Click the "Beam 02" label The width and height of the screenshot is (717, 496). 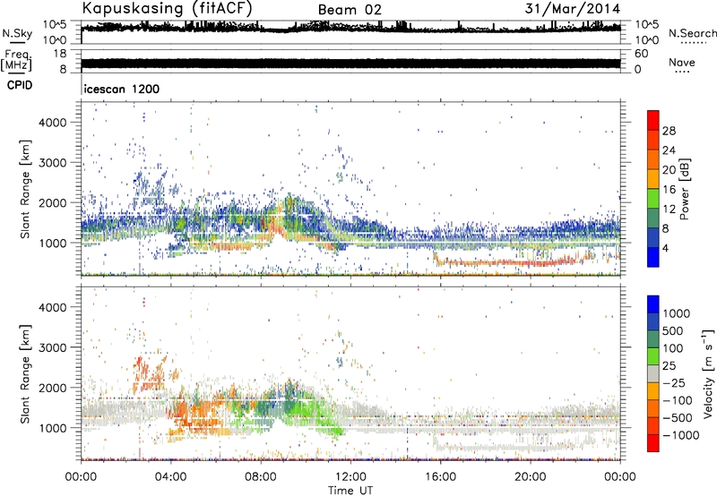(350, 10)
